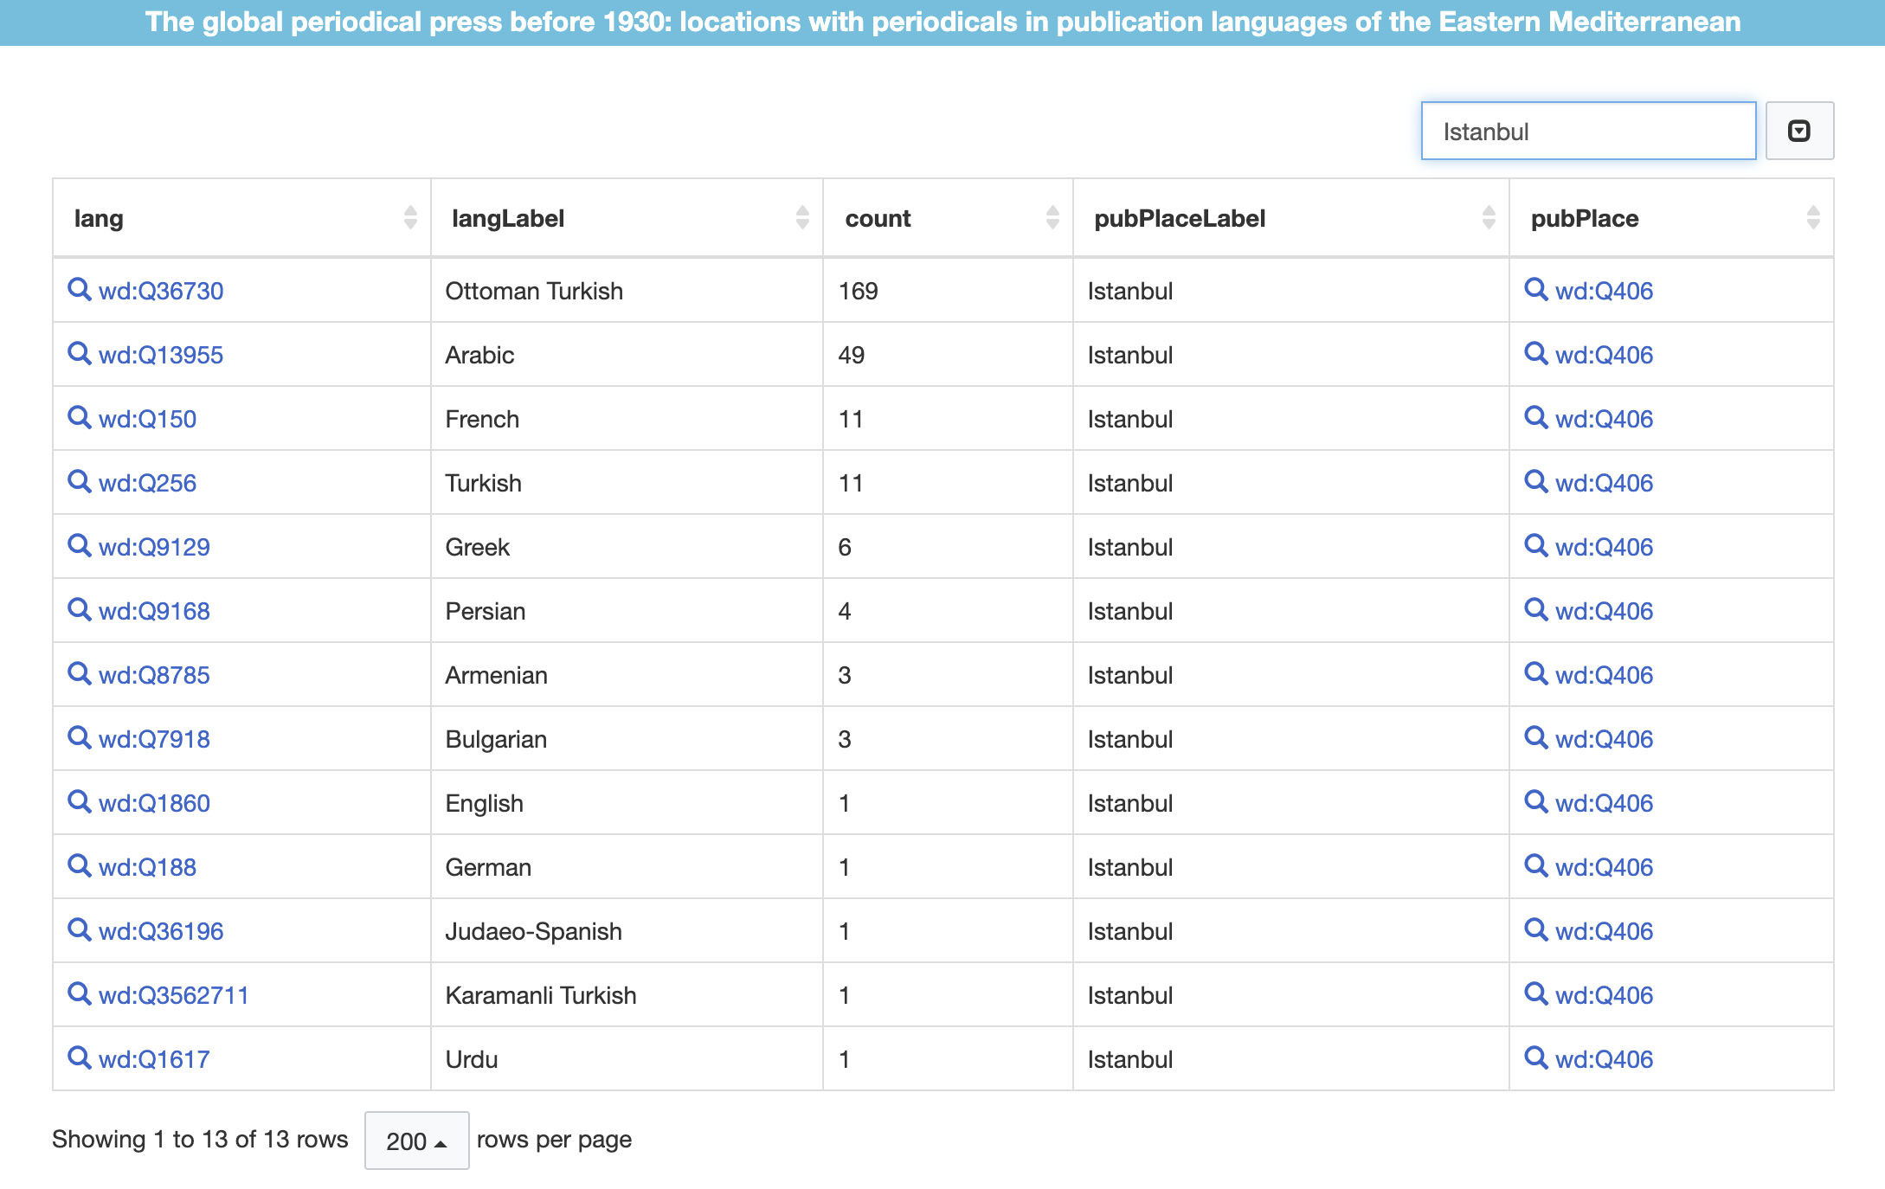Click magnifier icon beside wd:Q1860

point(79,801)
